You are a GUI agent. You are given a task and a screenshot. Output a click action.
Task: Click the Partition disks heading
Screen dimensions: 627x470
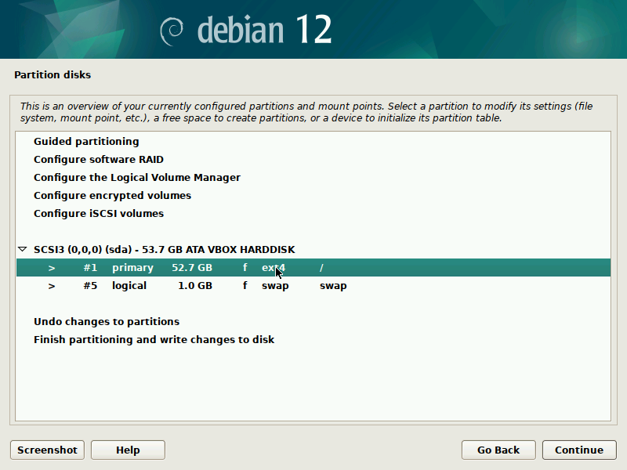pyautogui.click(x=53, y=74)
